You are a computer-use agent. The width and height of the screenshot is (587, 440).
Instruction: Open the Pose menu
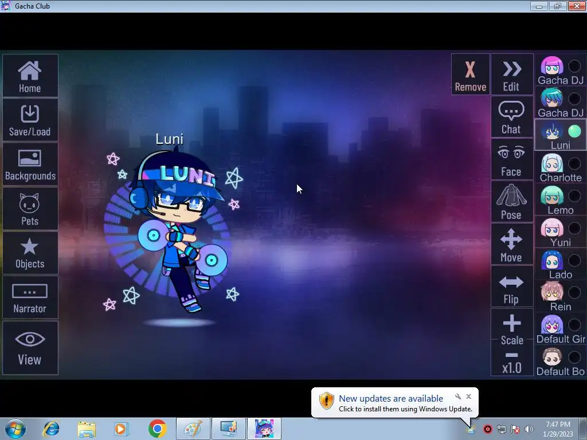pos(512,202)
